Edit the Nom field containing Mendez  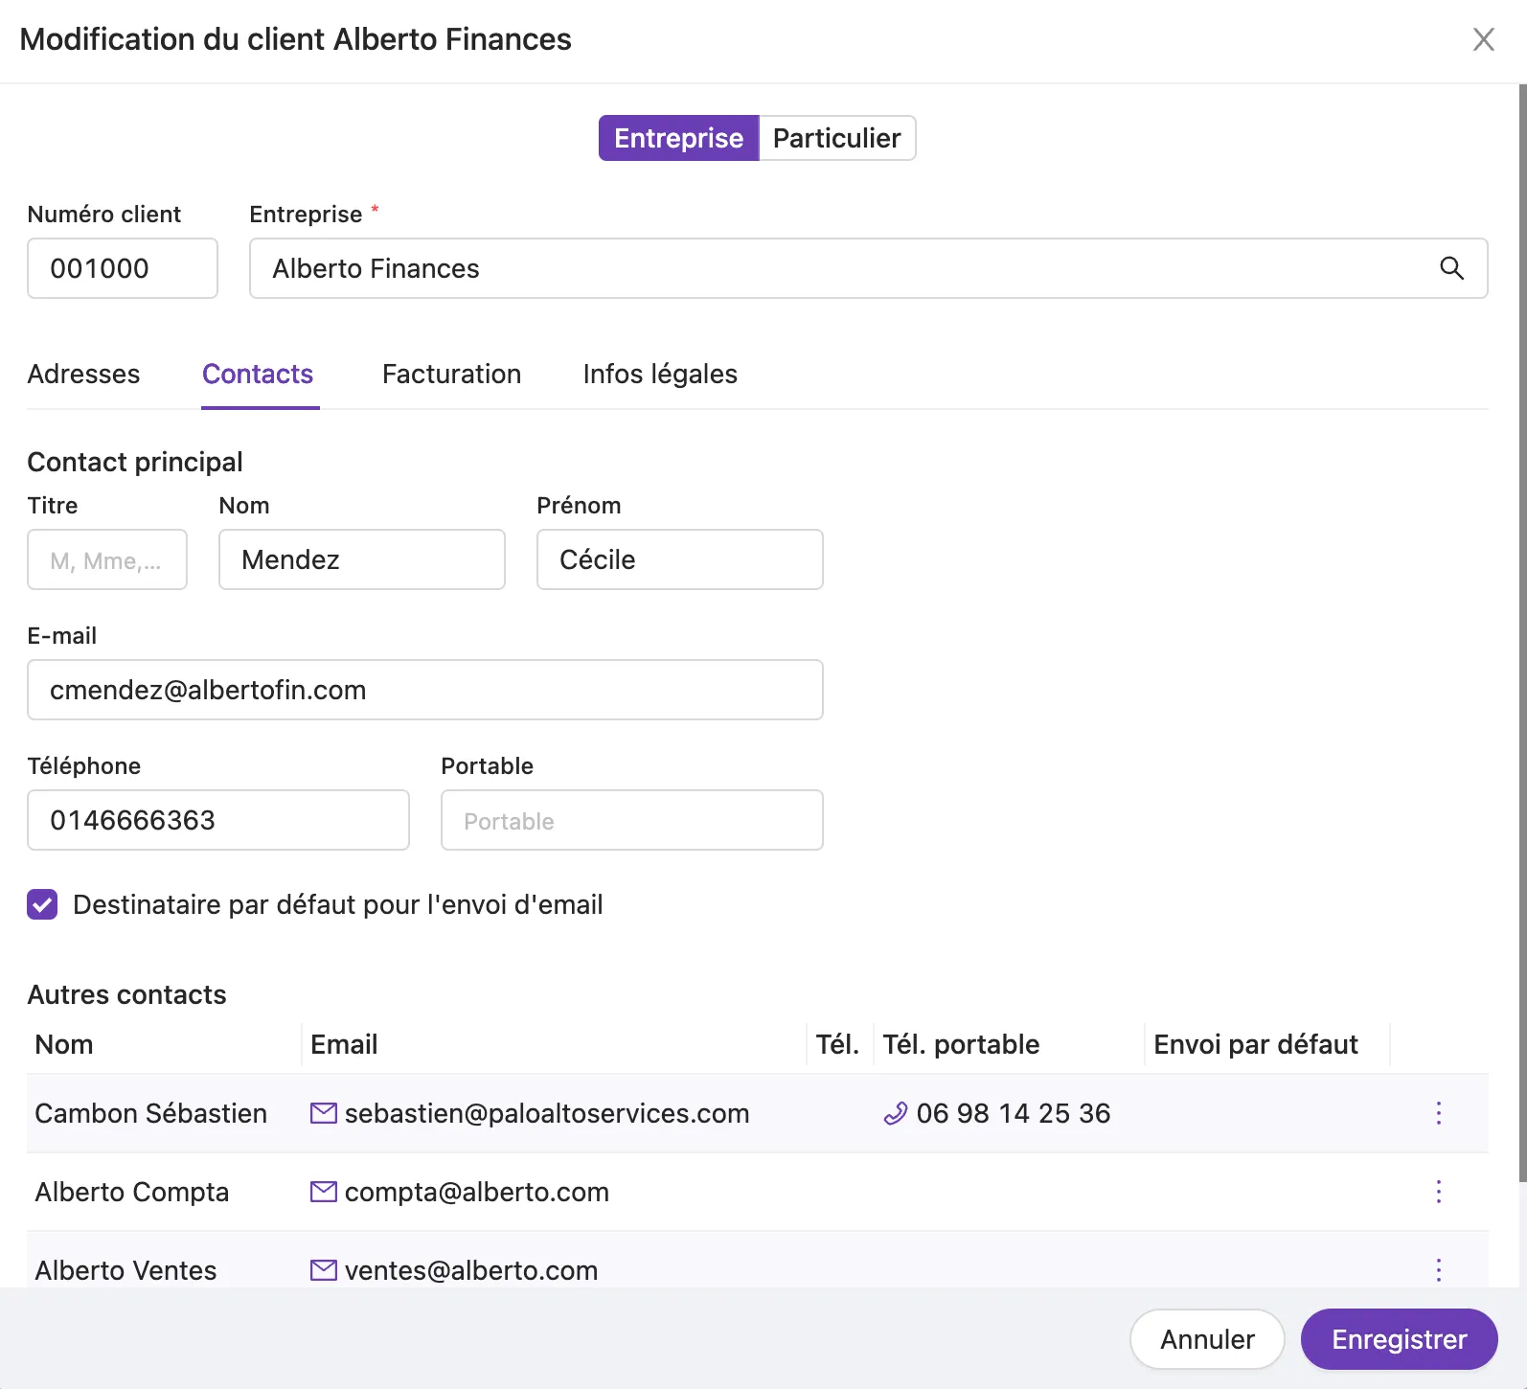(x=362, y=559)
